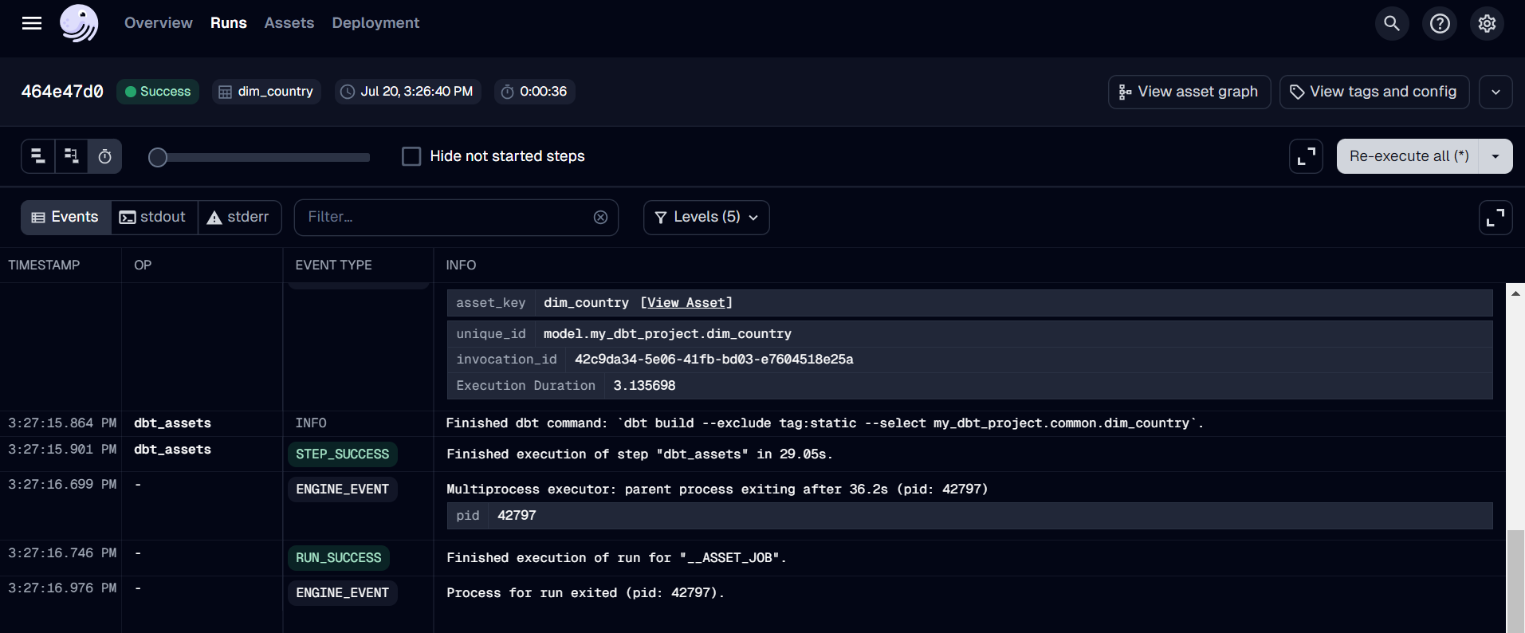Expand the logs panel to fullscreen
This screenshot has width=1525, height=633.
(x=1496, y=217)
